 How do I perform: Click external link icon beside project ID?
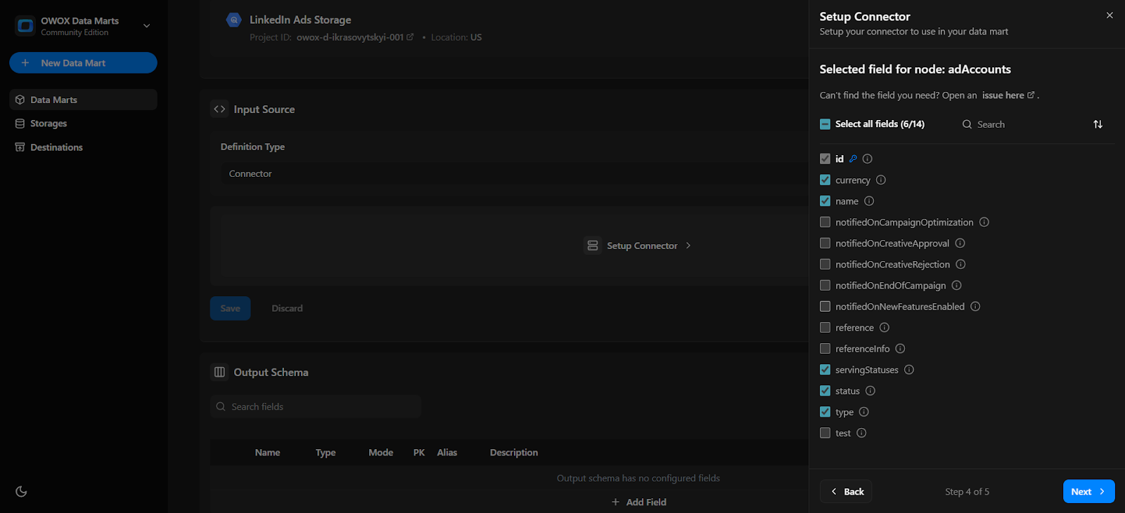point(410,37)
